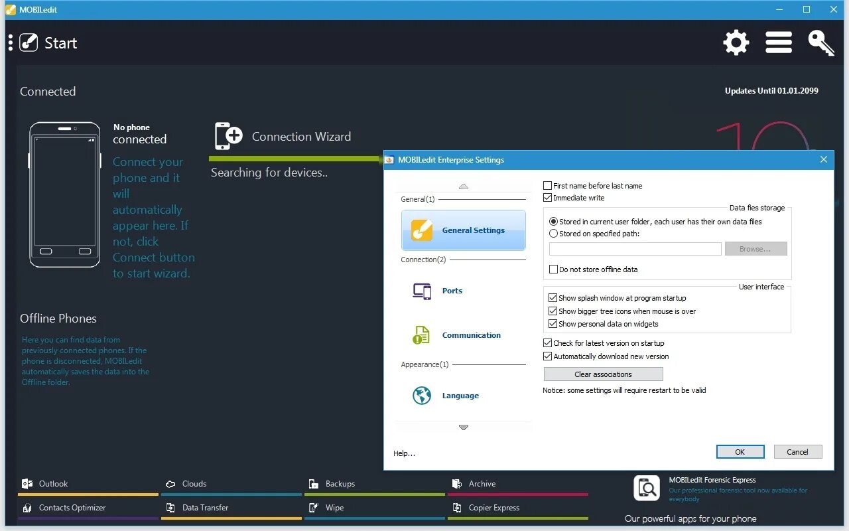Click the Archive icon
Image resolution: width=849 pixels, height=531 pixels.
click(x=457, y=484)
